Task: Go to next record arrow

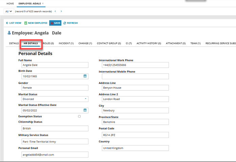Action: pos(61,11)
